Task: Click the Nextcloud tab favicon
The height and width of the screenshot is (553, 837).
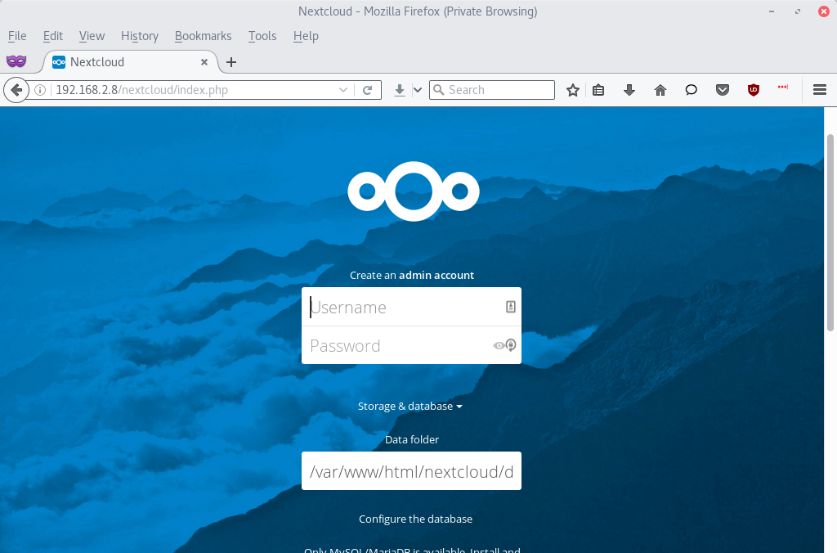Action: pyautogui.click(x=59, y=62)
